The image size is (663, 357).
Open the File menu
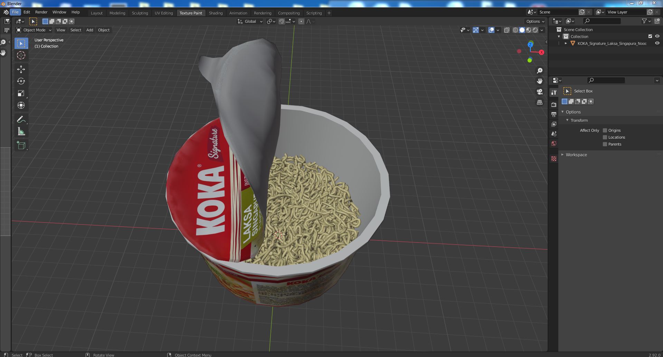[x=15, y=12]
